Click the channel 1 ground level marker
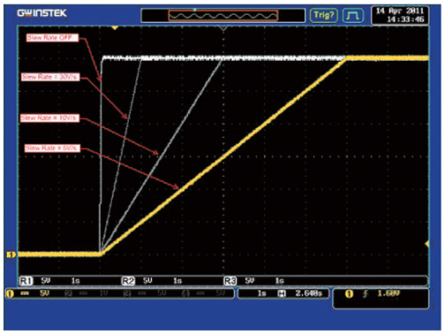 pos(11,254)
